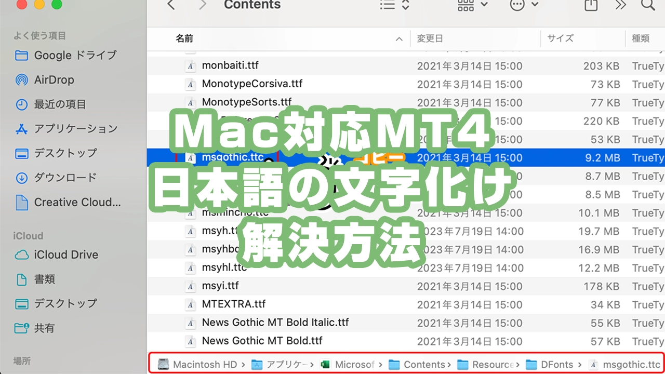Select the monbaiti.ttf file name

pos(230,65)
